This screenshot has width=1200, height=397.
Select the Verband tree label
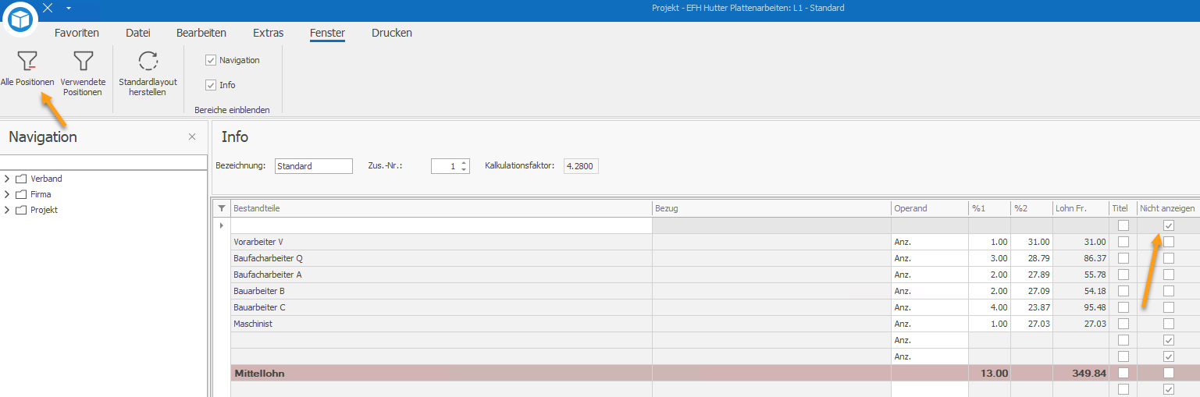(x=46, y=179)
